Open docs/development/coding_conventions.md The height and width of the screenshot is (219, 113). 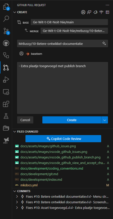click(52, 169)
